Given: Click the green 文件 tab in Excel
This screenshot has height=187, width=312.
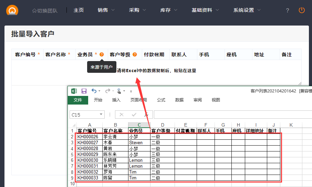Looking at the screenshot, I should coord(78,100).
